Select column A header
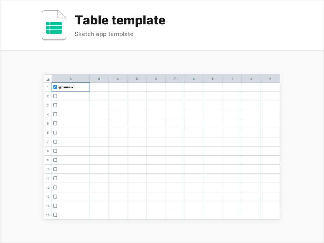Image resolution: width=324 pixels, height=243 pixels. point(71,79)
